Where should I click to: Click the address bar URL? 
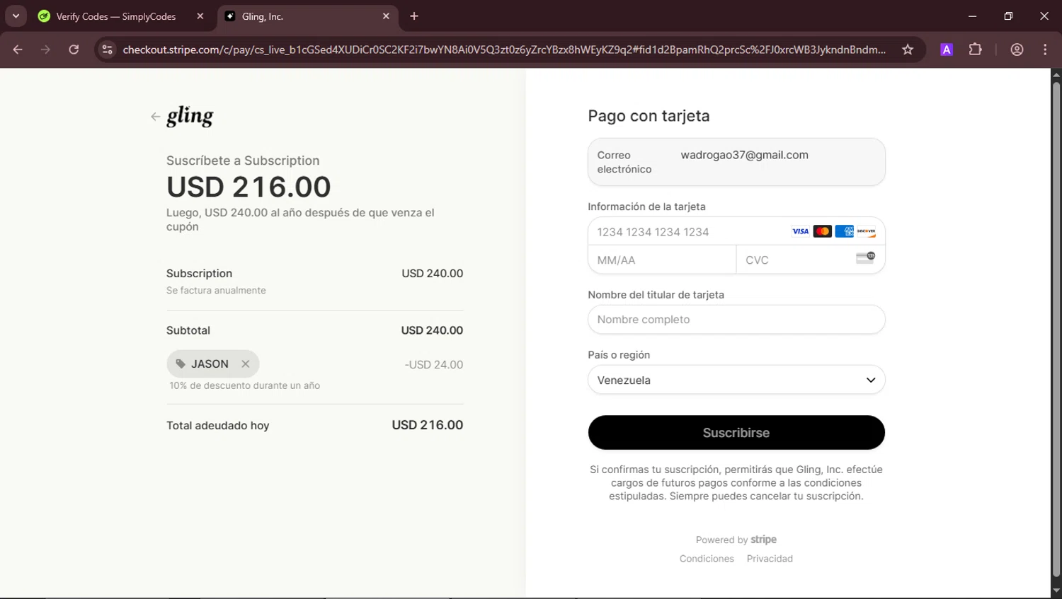[x=504, y=50]
